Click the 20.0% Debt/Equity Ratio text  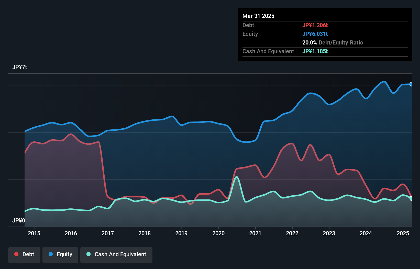(x=333, y=43)
